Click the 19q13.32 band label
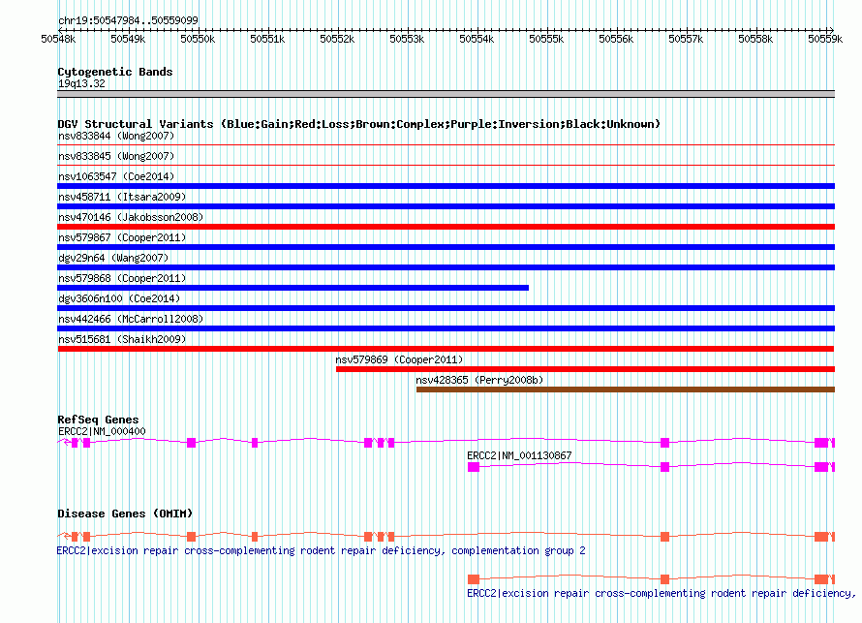The width and height of the screenshot is (862, 623). coord(81,83)
